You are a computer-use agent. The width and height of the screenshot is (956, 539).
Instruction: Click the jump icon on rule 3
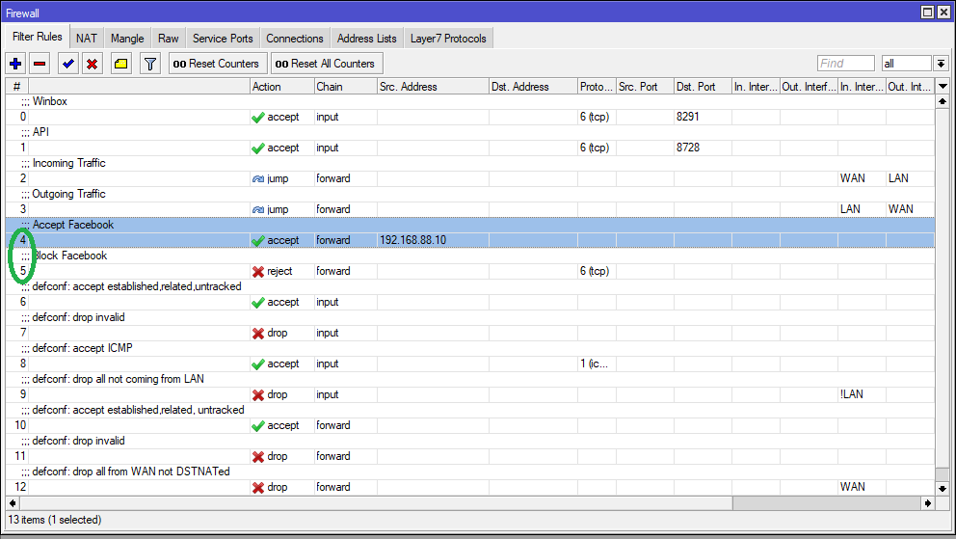pos(258,210)
